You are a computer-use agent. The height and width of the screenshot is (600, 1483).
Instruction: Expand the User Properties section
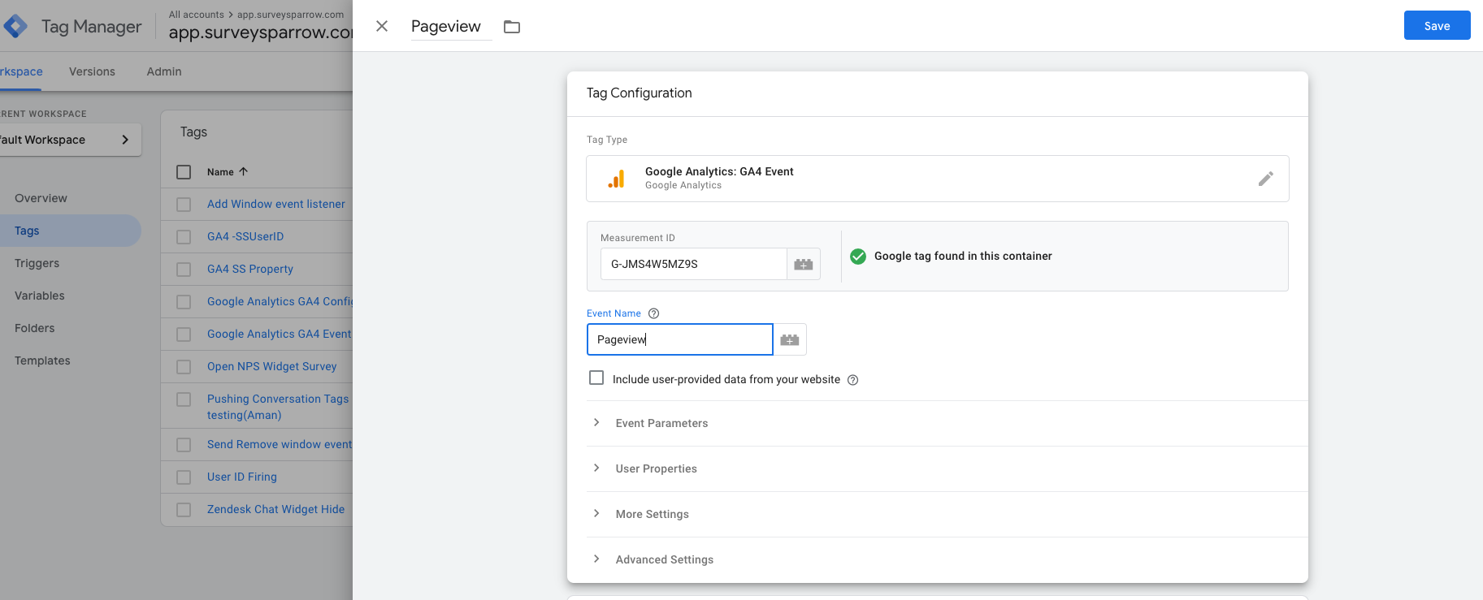pos(656,468)
